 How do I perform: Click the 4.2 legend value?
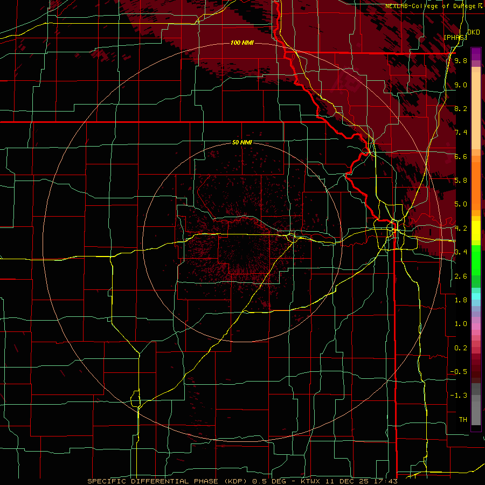click(461, 228)
